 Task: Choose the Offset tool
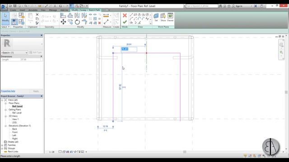(70, 16)
